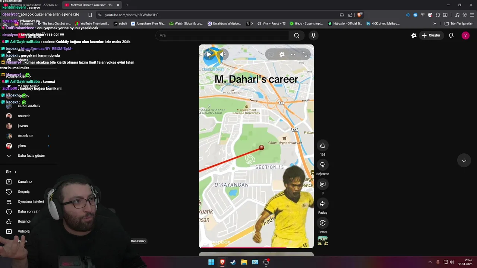This screenshot has width=477, height=268.
Task: Open Kanalınız in sidebar
Action: pos(26,182)
